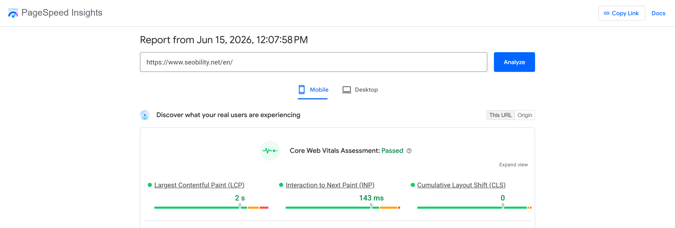The width and height of the screenshot is (675, 228).
Task: Select the This URL toggle
Action: [x=500, y=115]
